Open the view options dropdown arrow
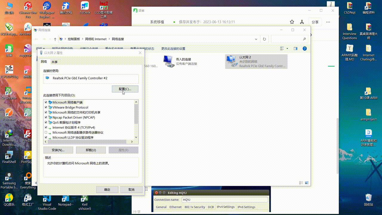 [x=287, y=48]
